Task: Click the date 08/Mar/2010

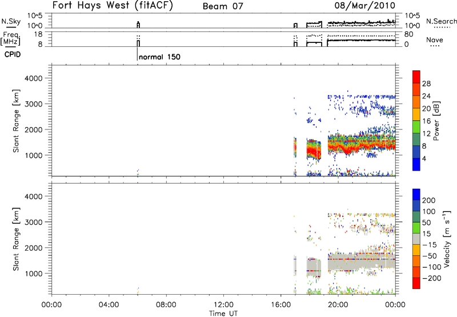Action: 365,6
